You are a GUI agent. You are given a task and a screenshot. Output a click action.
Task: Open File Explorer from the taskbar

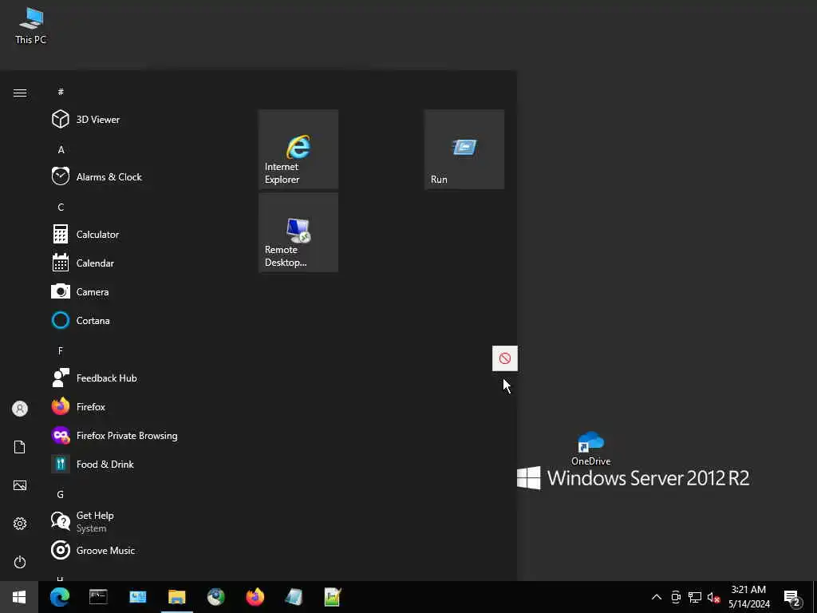(176, 597)
